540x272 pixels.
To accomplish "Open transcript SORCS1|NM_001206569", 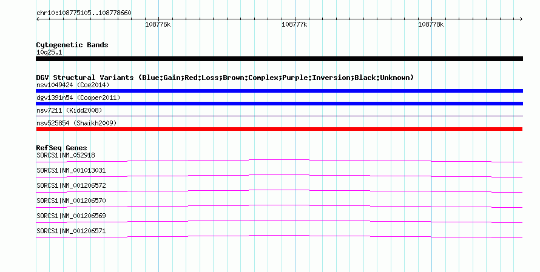I will pyautogui.click(x=71, y=216).
